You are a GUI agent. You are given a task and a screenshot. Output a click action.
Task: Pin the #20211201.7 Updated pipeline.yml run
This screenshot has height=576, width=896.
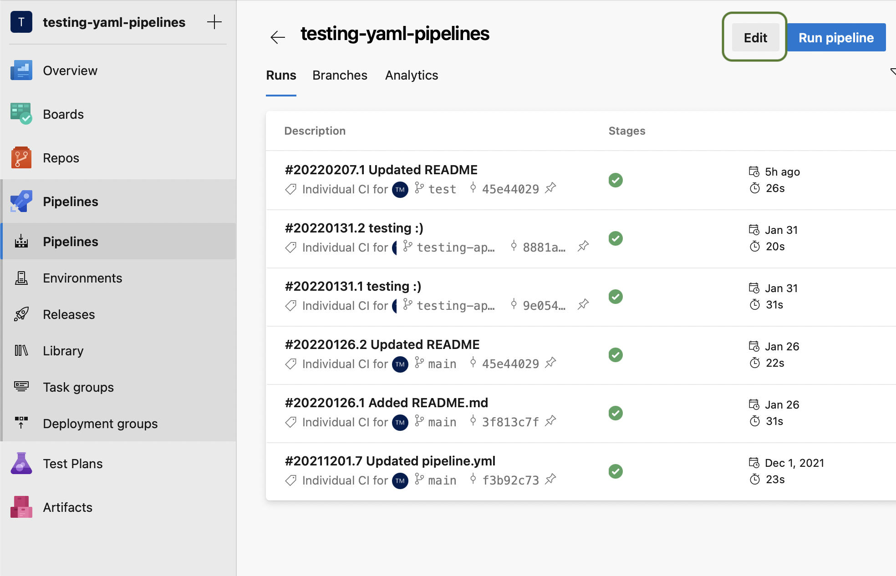point(551,479)
